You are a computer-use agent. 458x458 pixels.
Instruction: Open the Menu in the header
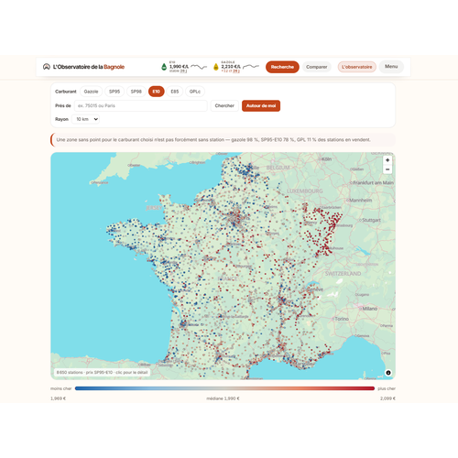tap(391, 67)
